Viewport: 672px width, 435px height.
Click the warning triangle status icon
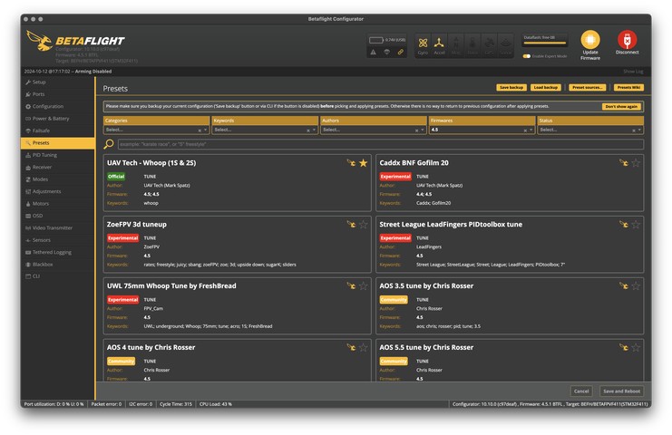pyautogui.click(x=374, y=52)
